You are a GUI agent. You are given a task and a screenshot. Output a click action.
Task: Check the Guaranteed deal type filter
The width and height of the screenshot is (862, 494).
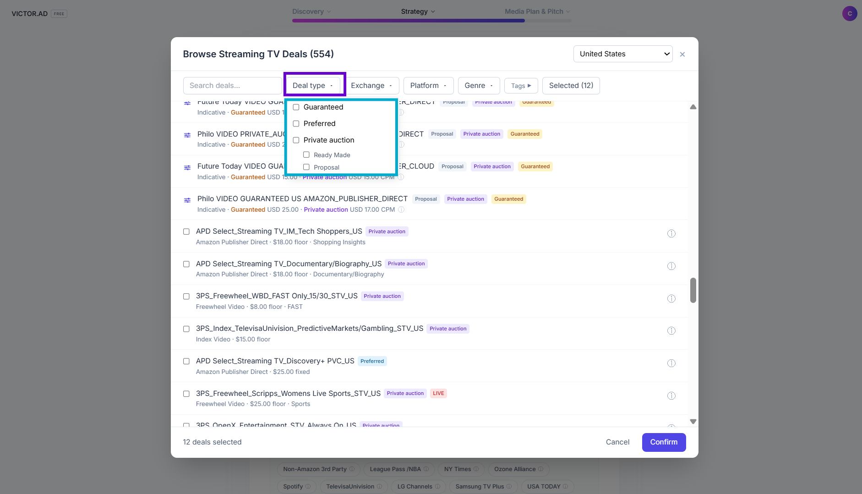(x=296, y=107)
